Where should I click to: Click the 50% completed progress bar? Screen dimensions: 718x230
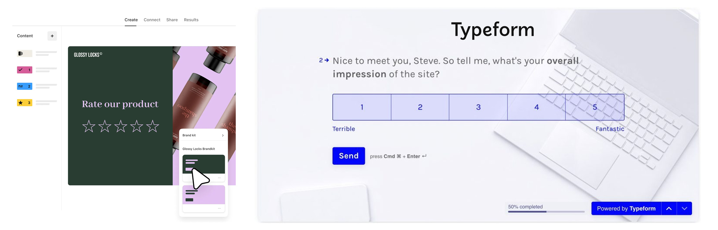click(546, 211)
